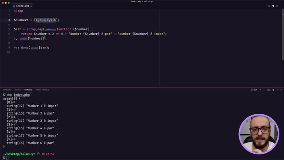Image resolution: width=284 pixels, height=160 pixels.
Task: Click the <?php opening tag
Action: [x=19, y=11]
